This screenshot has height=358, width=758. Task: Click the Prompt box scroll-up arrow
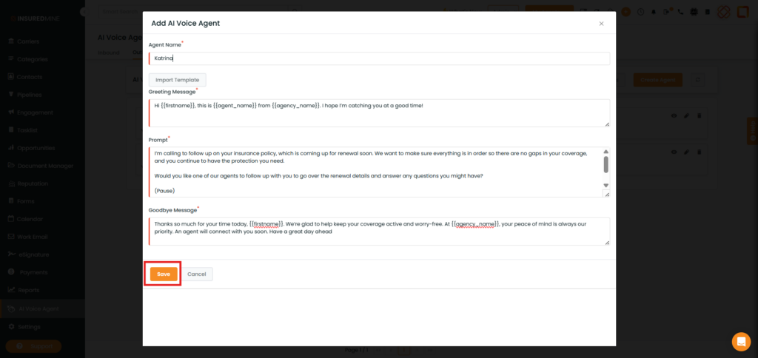click(606, 152)
